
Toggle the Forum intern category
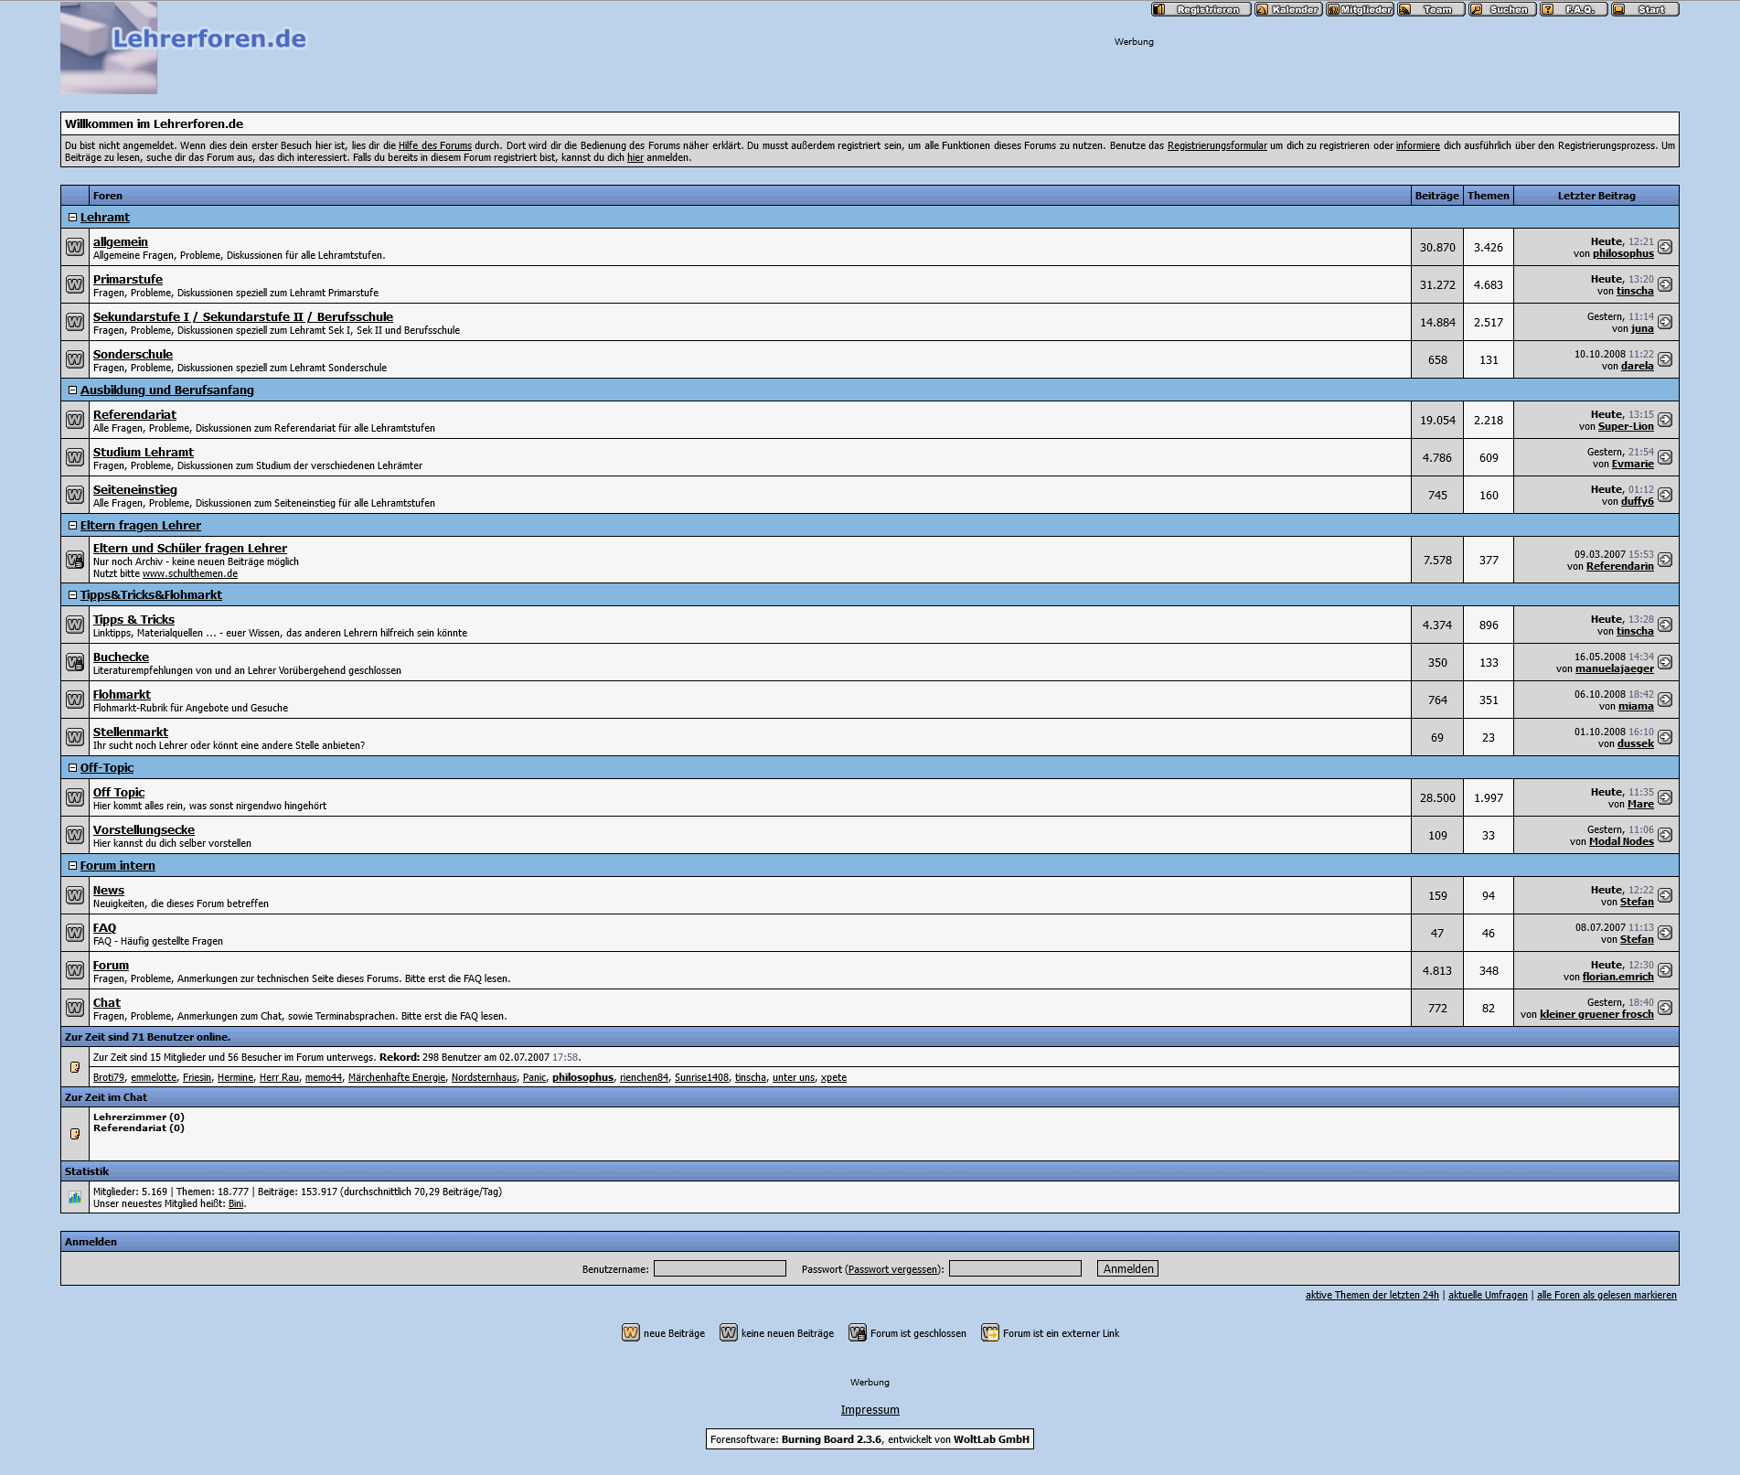[73, 866]
